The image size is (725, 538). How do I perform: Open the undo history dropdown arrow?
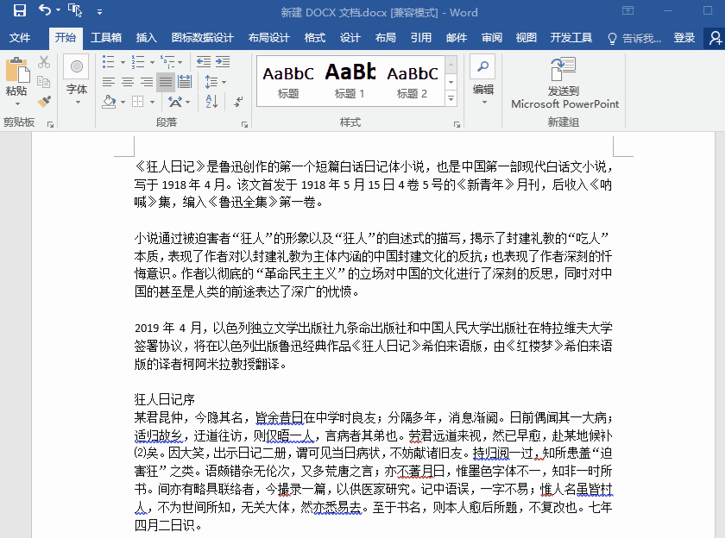[59, 10]
